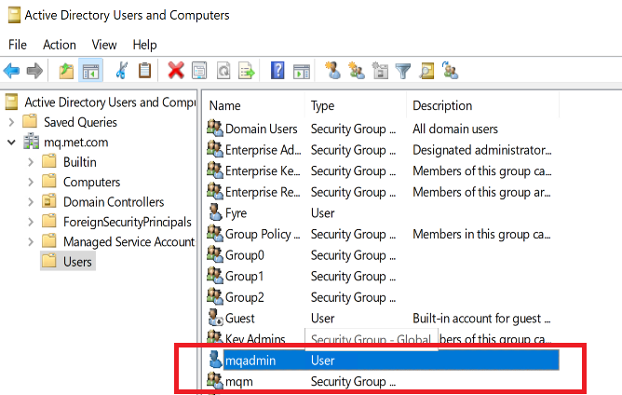Expand the Builtin folder node
Image resolution: width=622 pixels, height=395 pixels.
coord(31,162)
